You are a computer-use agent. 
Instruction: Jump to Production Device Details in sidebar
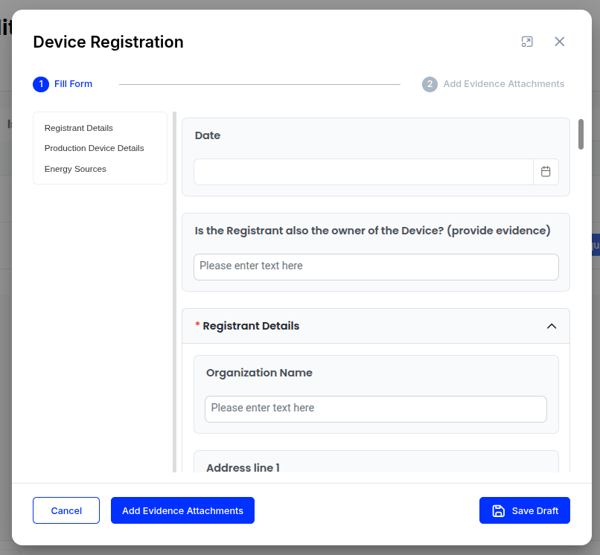pyautogui.click(x=94, y=148)
